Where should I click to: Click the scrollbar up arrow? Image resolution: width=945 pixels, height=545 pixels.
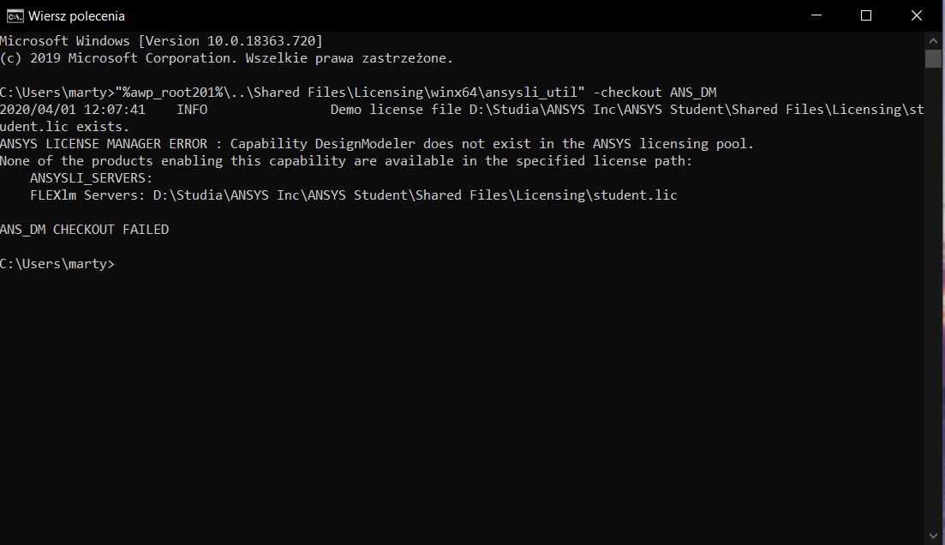click(x=934, y=41)
